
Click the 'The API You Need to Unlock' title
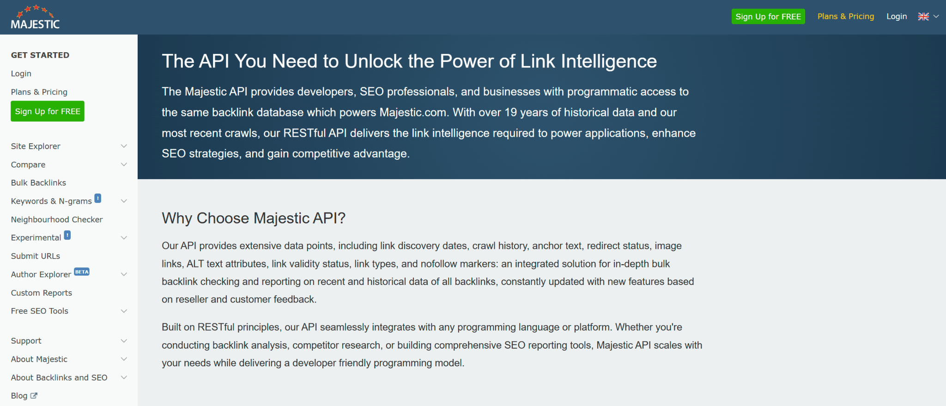(409, 61)
